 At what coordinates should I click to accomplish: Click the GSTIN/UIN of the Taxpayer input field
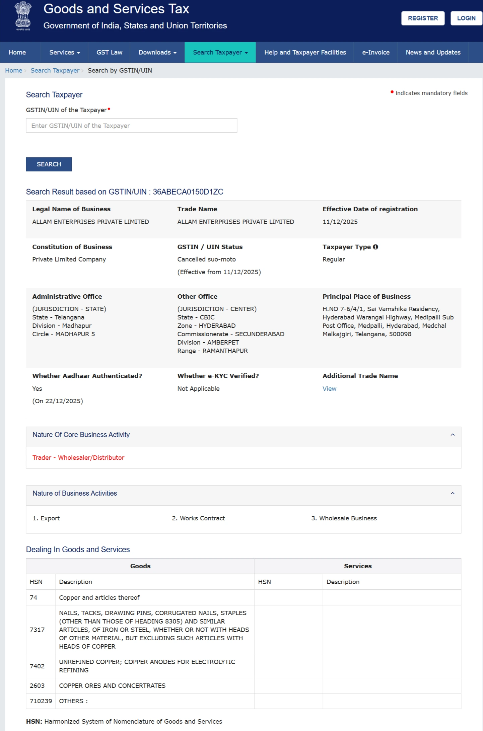point(132,125)
